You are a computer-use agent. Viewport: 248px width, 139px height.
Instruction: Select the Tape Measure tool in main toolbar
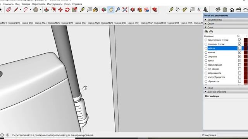pos(82,10)
